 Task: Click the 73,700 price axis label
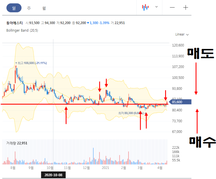[x=177, y=121]
